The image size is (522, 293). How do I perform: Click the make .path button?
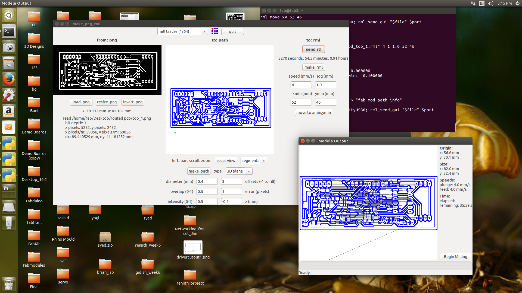199,171
